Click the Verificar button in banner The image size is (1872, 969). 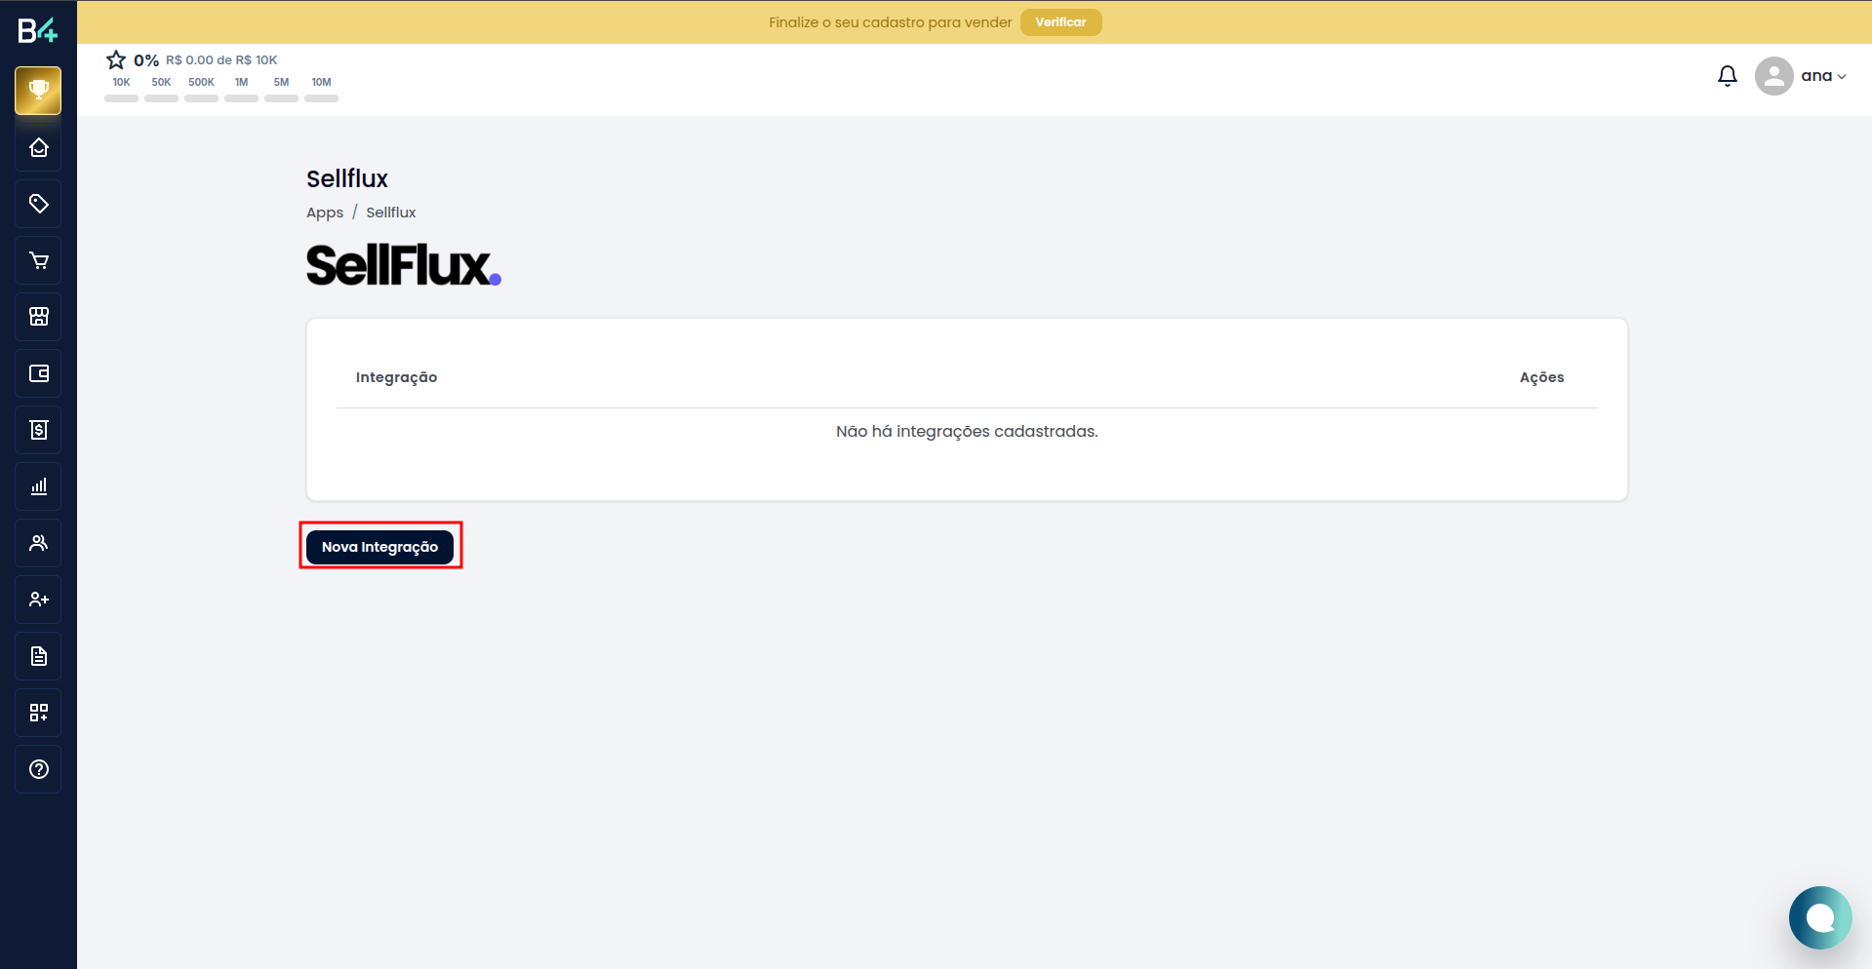point(1060,22)
